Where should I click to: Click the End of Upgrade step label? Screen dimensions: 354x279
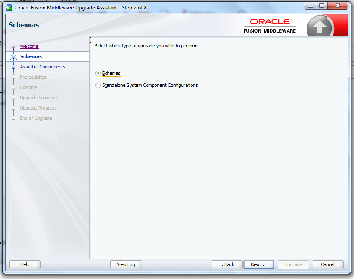(35, 118)
